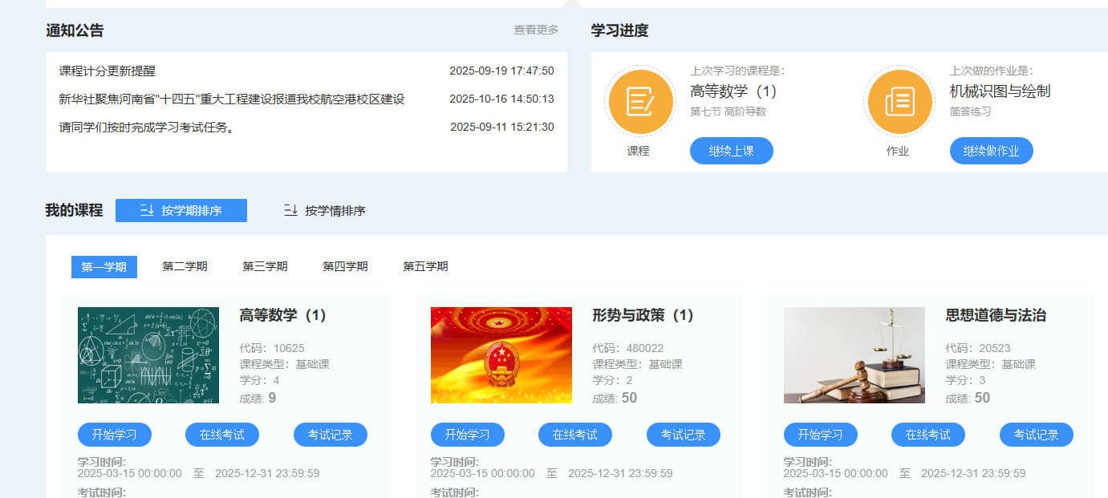Click the orange course progress icon
The width and height of the screenshot is (1108, 498).
tap(640, 103)
